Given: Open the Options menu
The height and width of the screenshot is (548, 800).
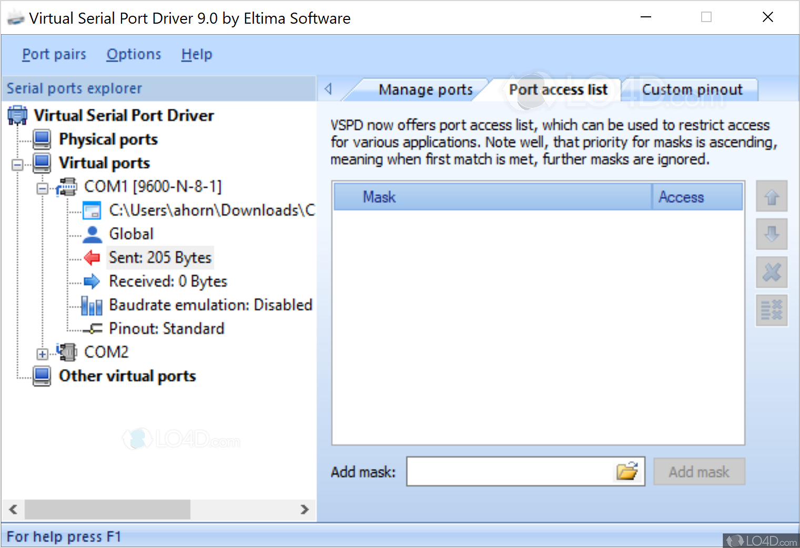Looking at the screenshot, I should pos(134,54).
